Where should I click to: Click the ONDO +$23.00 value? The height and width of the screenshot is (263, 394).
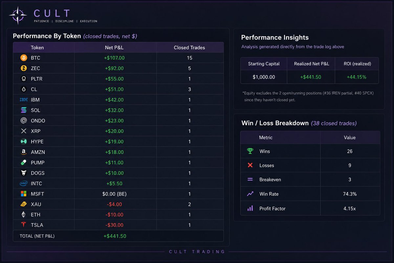click(x=114, y=121)
